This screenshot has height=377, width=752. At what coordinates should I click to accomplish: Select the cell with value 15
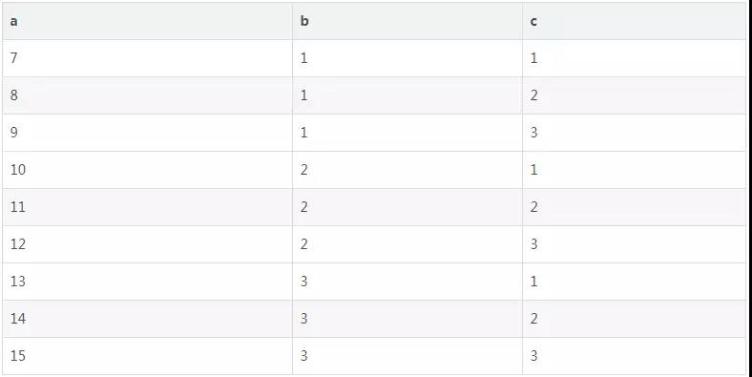coord(147,356)
